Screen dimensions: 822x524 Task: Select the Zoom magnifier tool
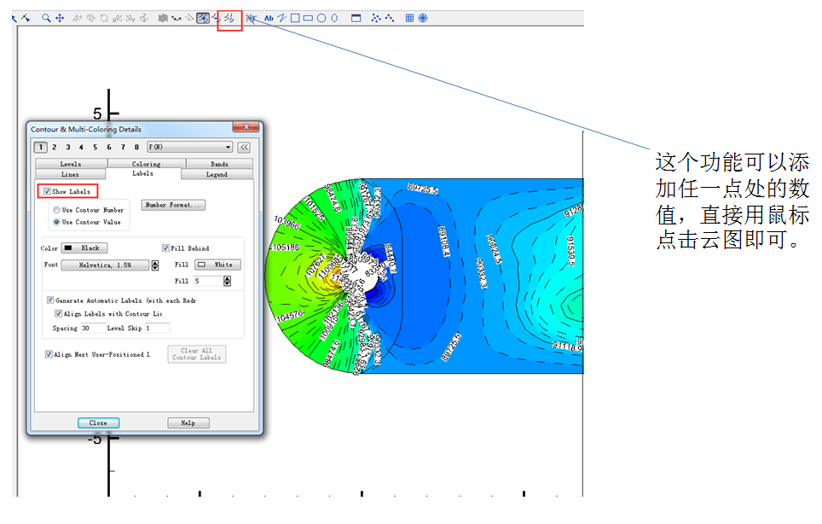click(46, 18)
